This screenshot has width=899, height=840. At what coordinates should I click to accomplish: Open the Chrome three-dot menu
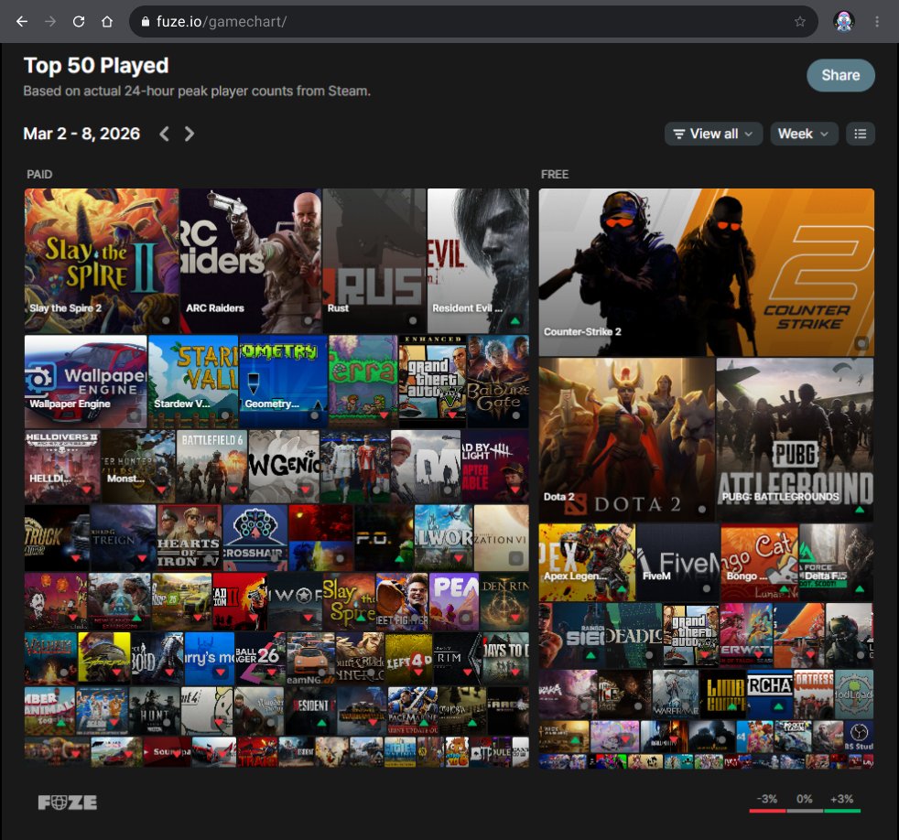[x=877, y=22]
